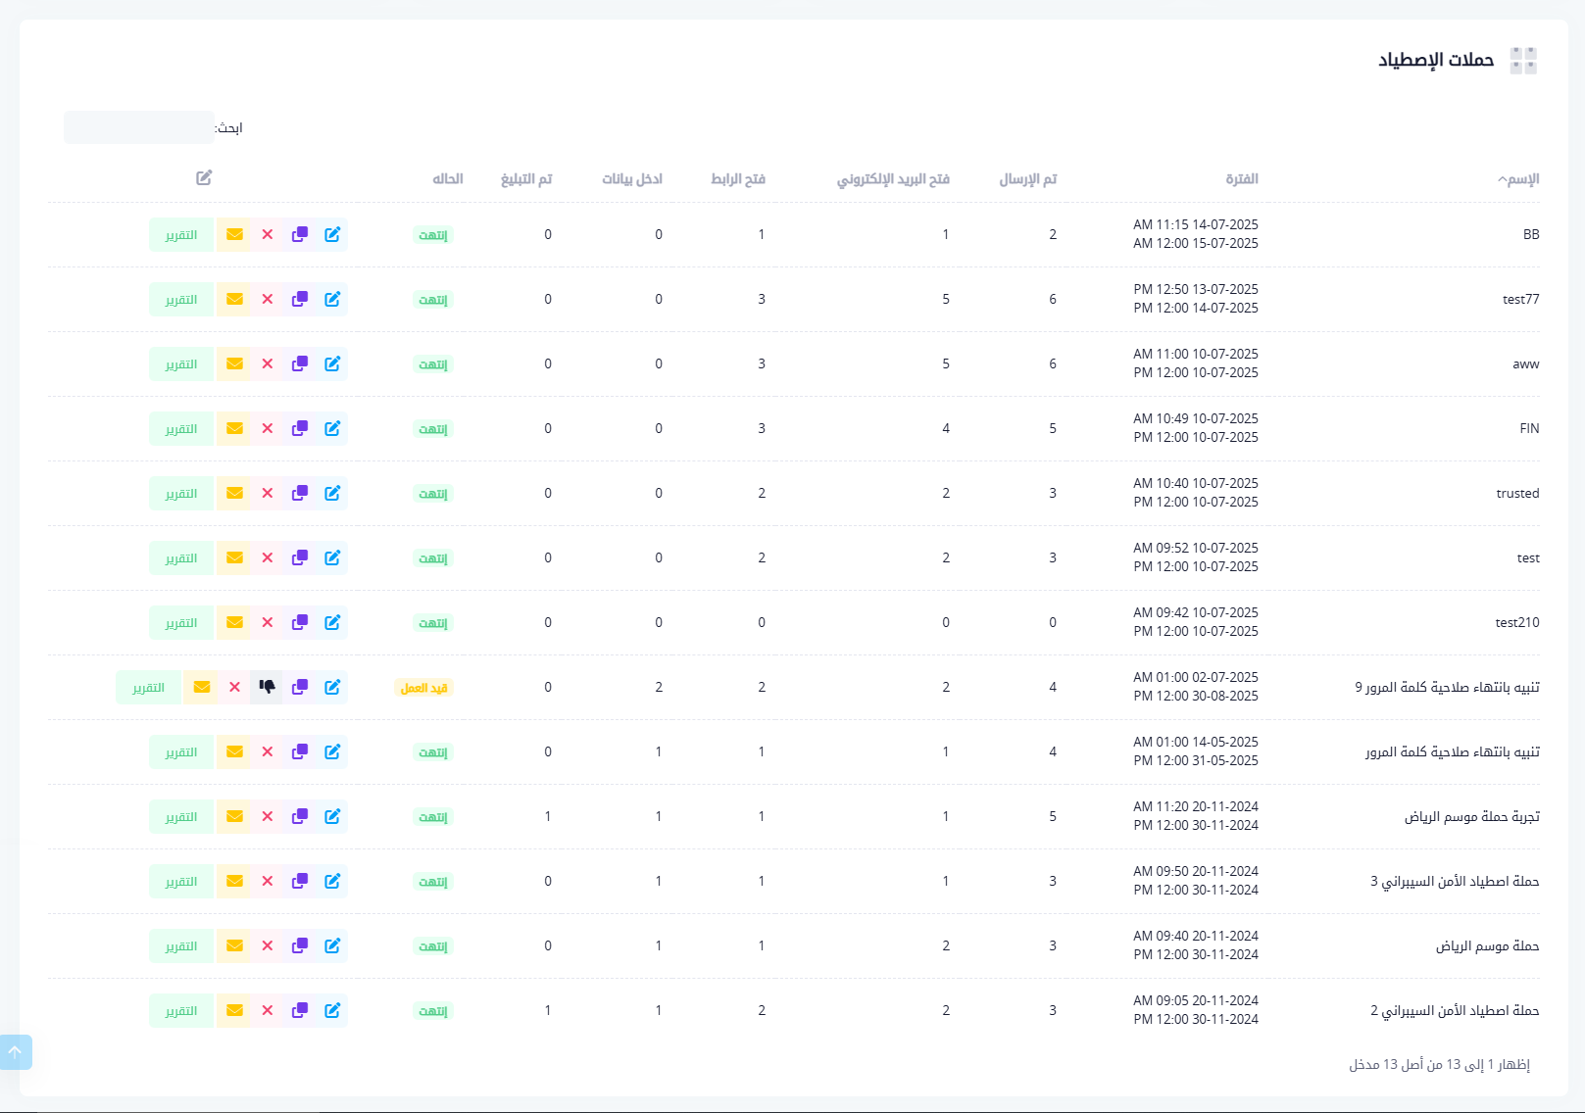The height and width of the screenshot is (1113, 1585).
Task: Click the thumbs-down icon in قيد العمل row
Action: click(x=267, y=688)
